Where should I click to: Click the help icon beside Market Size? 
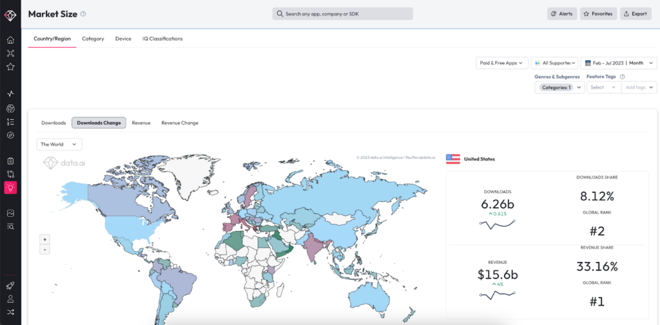pyautogui.click(x=83, y=14)
